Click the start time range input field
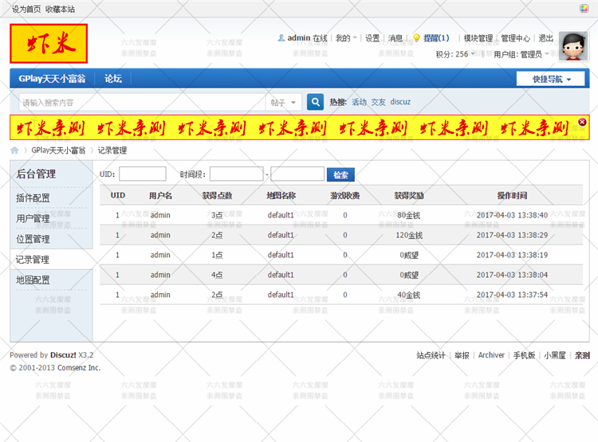 point(236,174)
